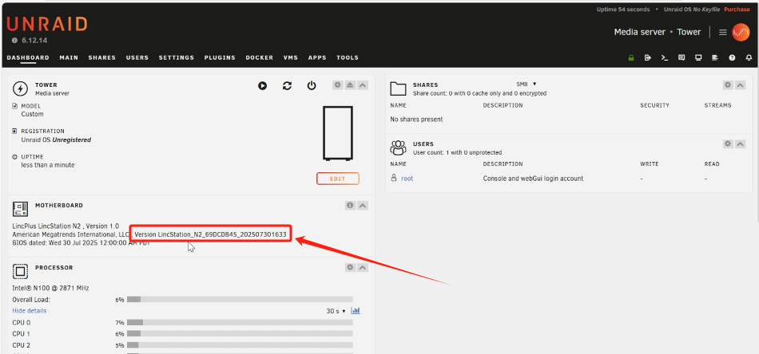The image size is (759, 354).
Task: Open the Docker tab
Action: coord(260,57)
